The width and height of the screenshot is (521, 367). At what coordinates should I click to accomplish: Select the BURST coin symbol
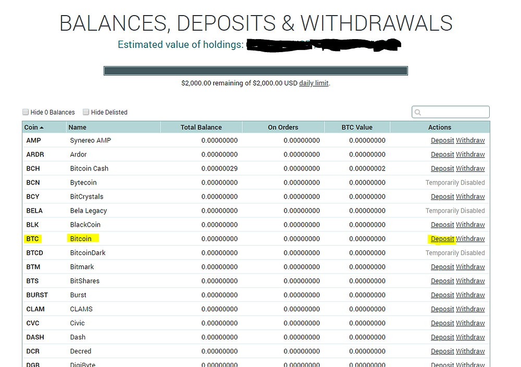coord(37,295)
